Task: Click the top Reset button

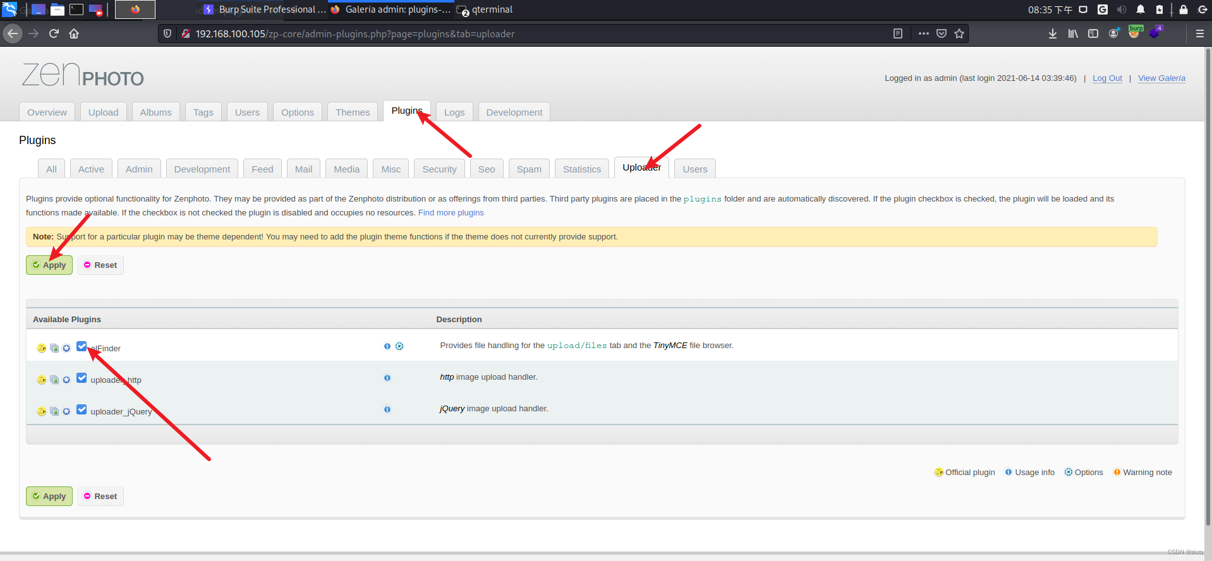Action: click(100, 265)
